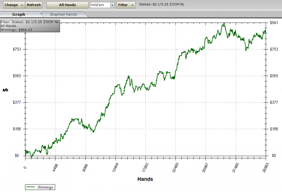282x192 pixels.
Task: Click the green Winnings legend line swatch
Action: click(30, 187)
